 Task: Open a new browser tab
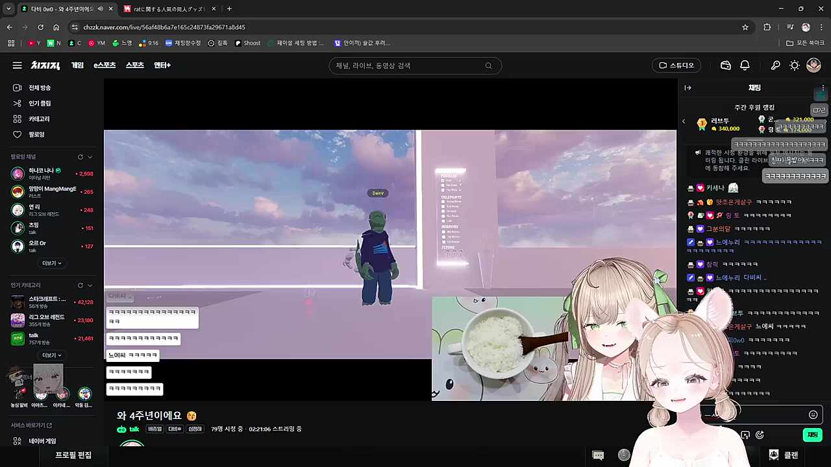click(229, 9)
